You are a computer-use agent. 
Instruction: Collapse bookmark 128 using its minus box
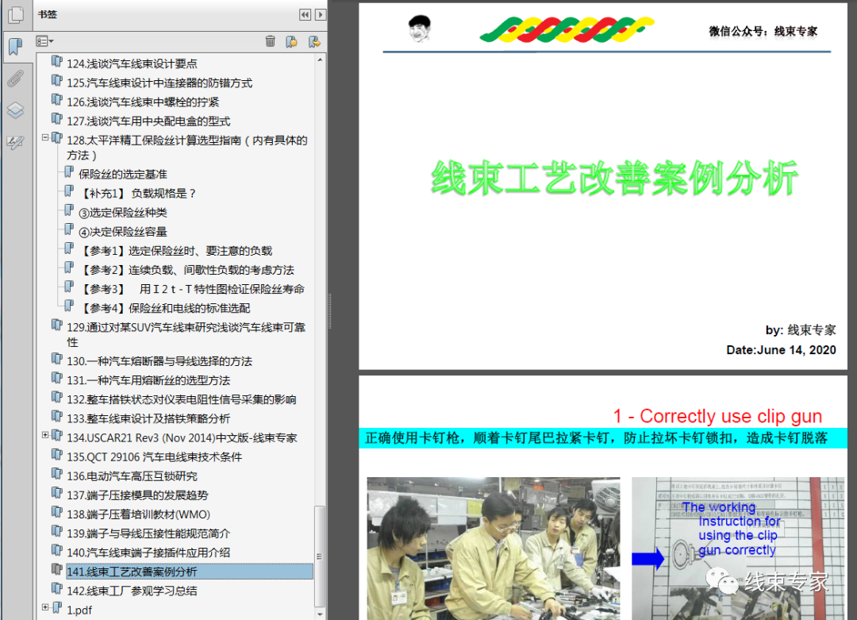(x=45, y=137)
